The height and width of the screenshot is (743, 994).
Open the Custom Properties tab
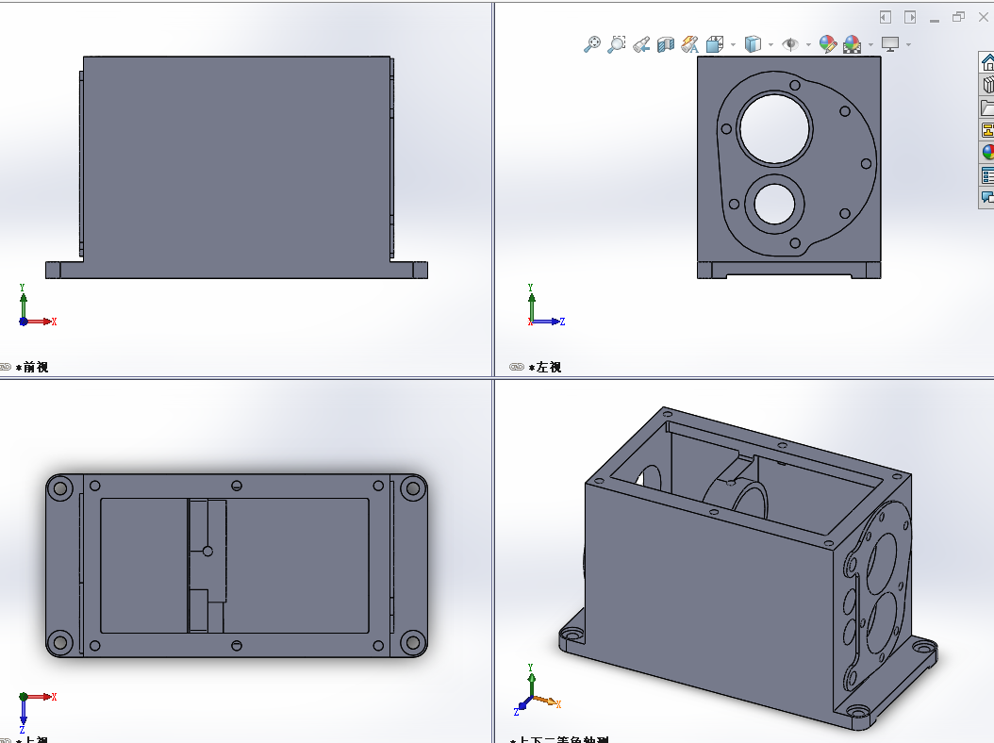[x=987, y=175]
